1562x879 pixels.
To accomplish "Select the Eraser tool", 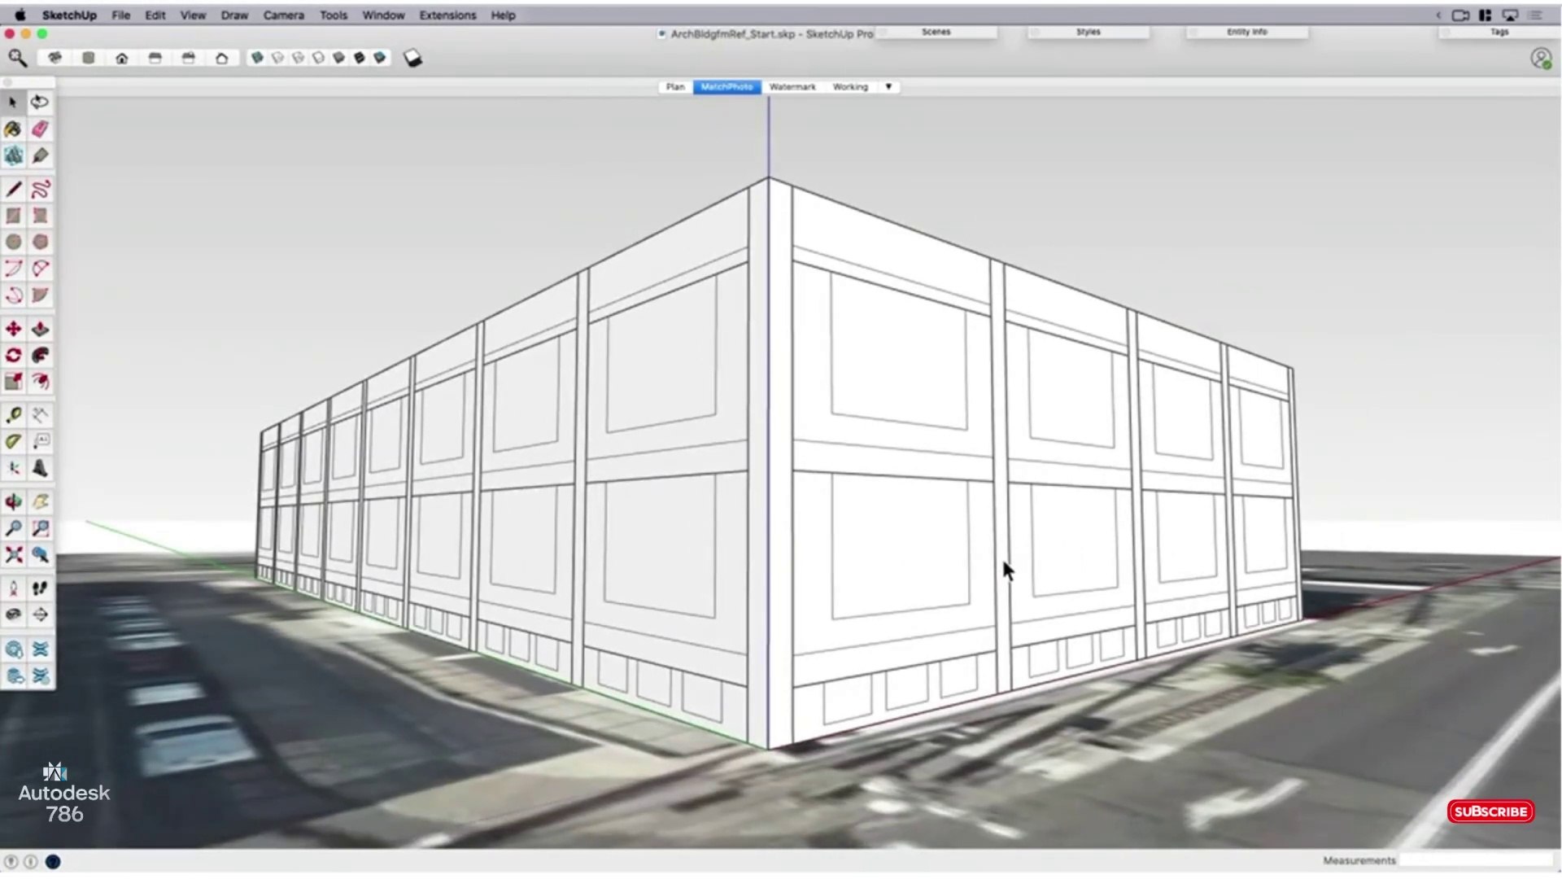I will pos(40,129).
